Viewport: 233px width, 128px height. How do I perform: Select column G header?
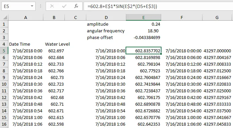217,18
